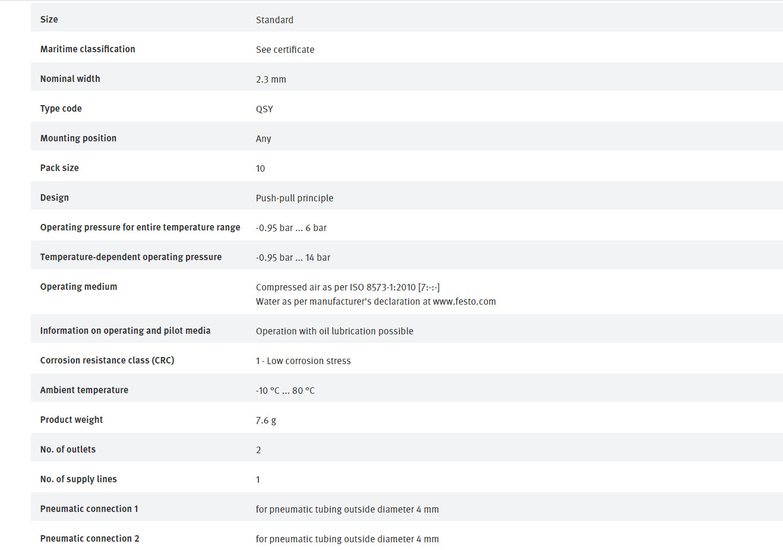Click the No. of supply lines value 1
This screenshot has height=550, width=783.
[258, 480]
